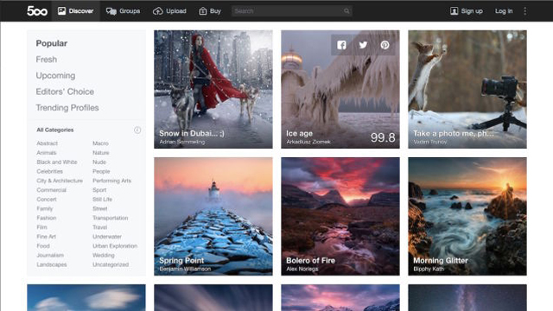Viewport: 553px width, 311px height.
Task: Click the Upload cloud icon
Action: (x=157, y=11)
